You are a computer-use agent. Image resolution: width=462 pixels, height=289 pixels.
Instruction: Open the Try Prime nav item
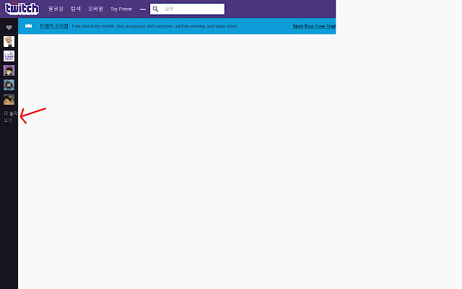[121, 9]
